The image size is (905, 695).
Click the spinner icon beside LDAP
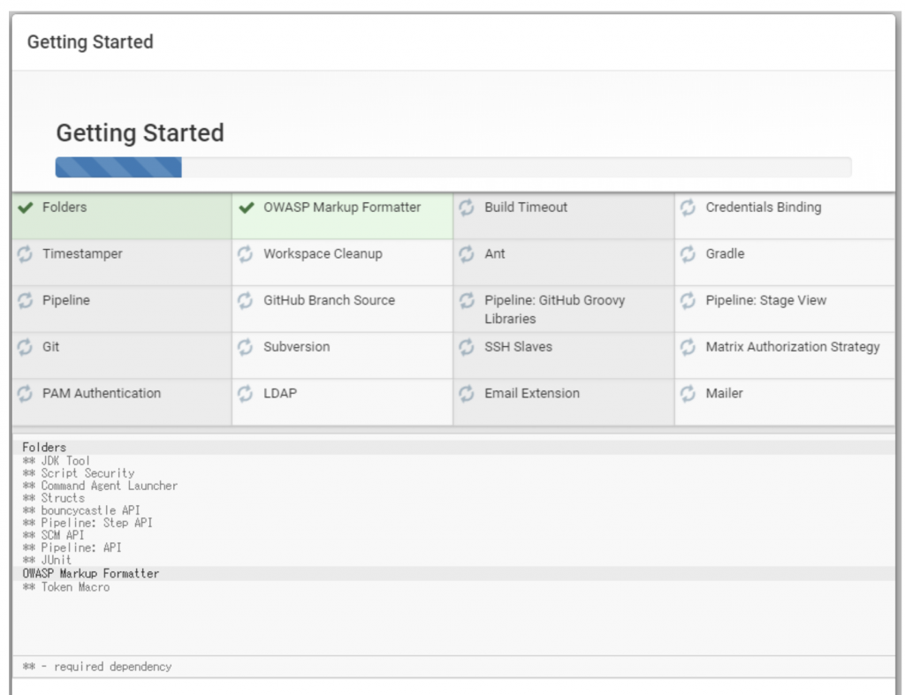coord(246,394)
